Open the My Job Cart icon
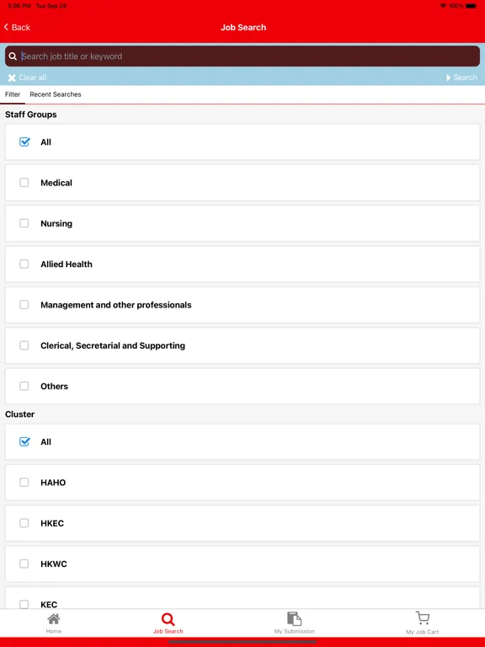This screenshot has width=485, height=647. [423, 618]
